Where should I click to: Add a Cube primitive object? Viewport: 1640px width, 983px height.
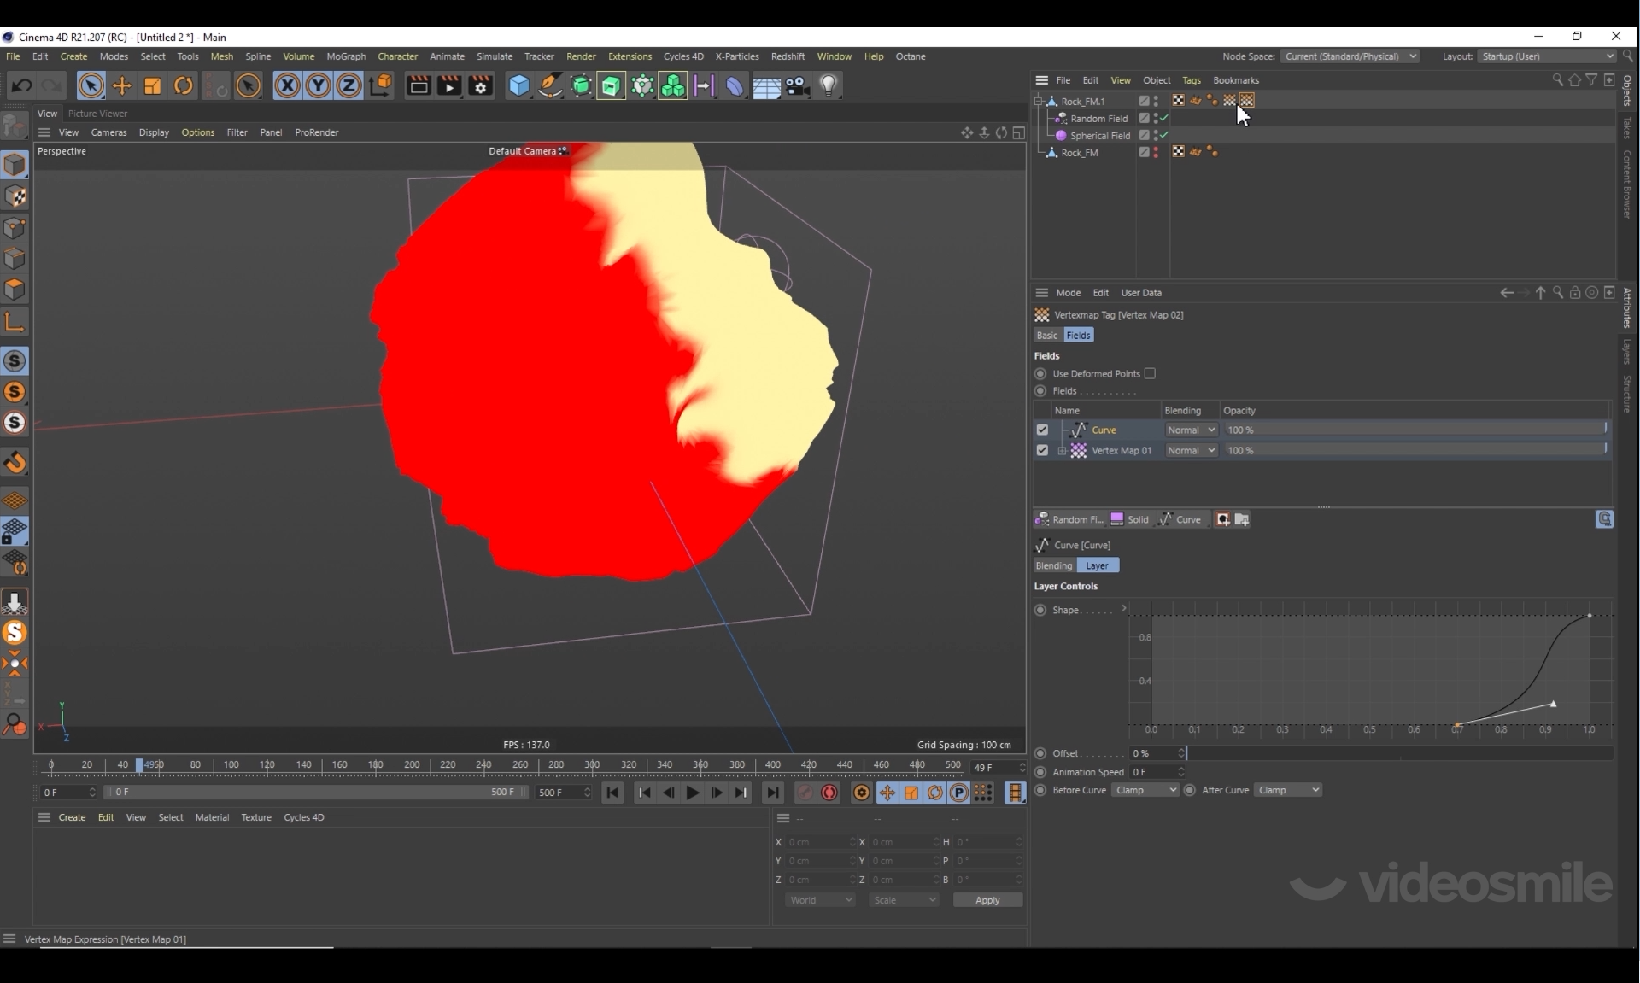tap(518, 85)
